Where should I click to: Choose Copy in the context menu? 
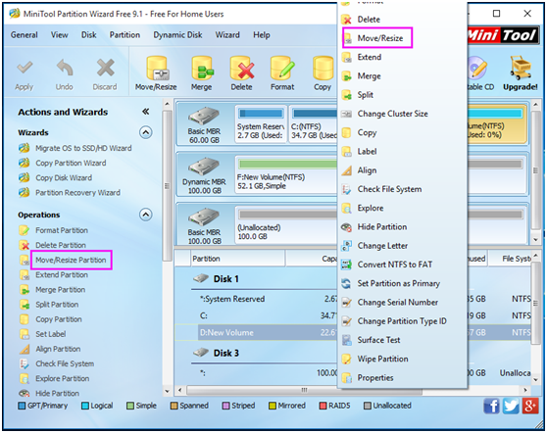click(403, 132)
